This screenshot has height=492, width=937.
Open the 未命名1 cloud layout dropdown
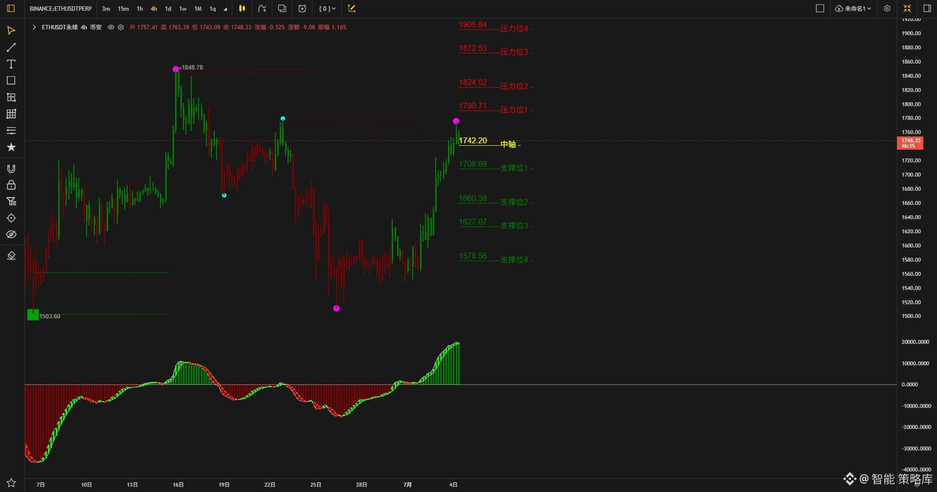coord(853,8)
